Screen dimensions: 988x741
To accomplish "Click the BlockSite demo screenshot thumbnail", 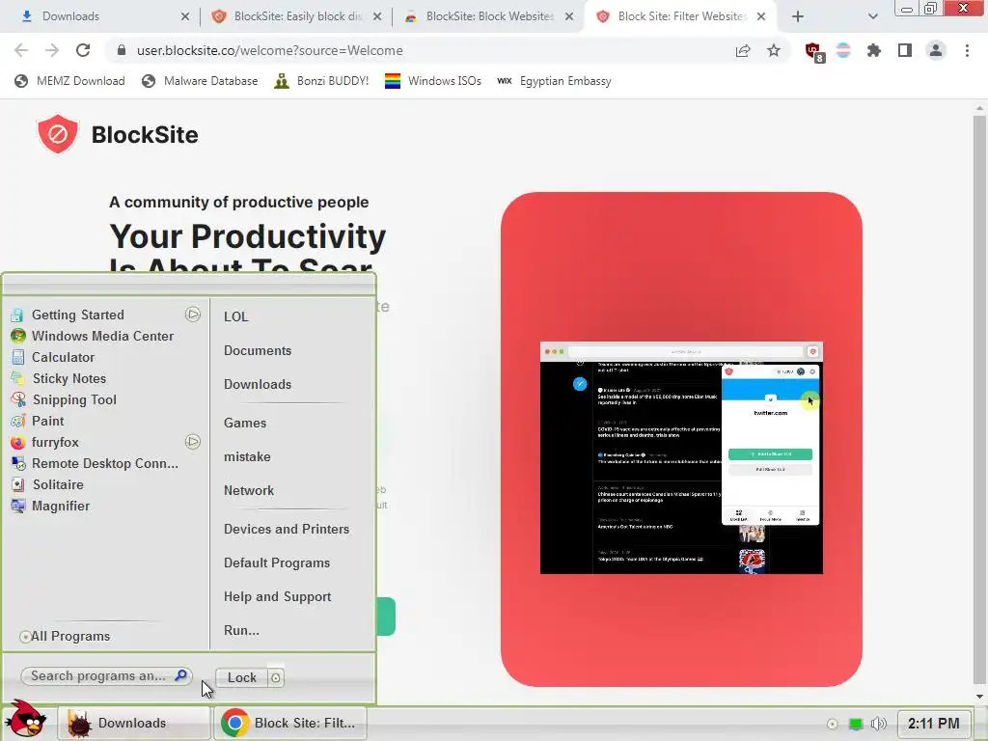I will pyautogui.click(x=681, y=458).
